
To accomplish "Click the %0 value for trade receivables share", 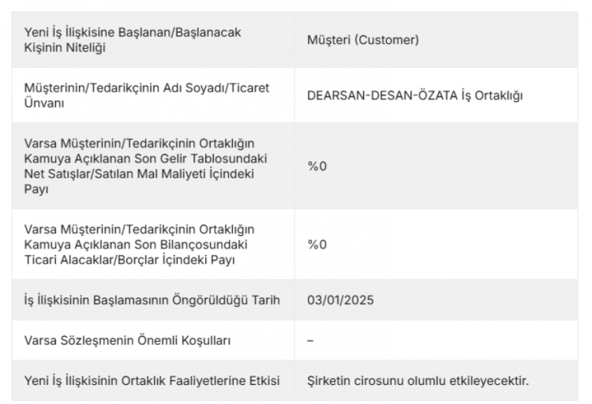I will (x=317, y=244).
